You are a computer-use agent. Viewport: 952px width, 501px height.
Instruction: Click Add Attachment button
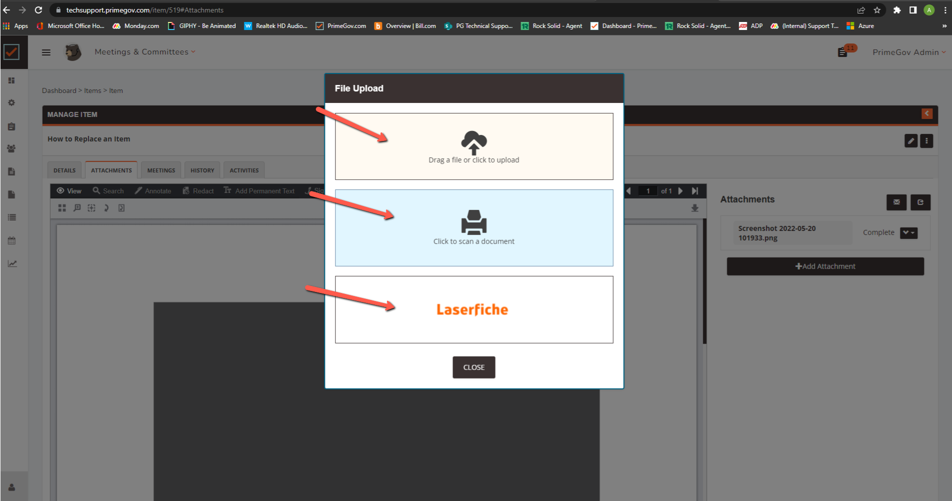click(825, 266)
